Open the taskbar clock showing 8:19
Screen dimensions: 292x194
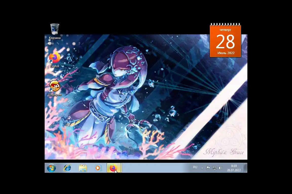pos(234,168)
